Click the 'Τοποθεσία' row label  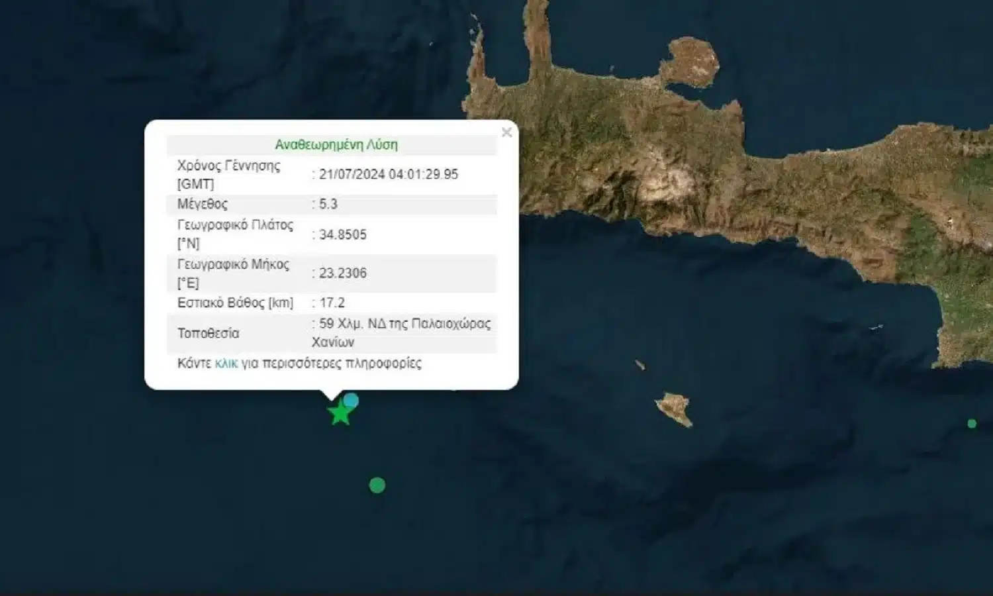click(x=208, y=333)
